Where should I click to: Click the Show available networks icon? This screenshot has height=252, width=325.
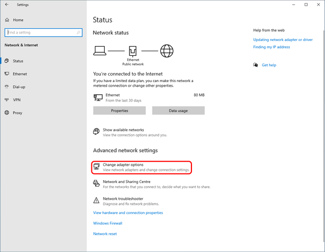click(96, 132)
